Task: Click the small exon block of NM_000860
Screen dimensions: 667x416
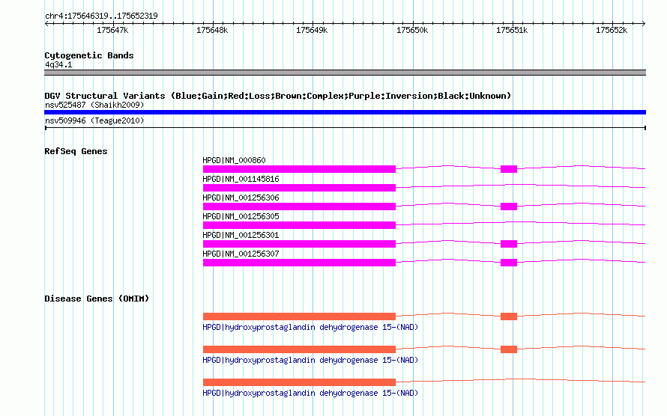Action: [509, 169]
